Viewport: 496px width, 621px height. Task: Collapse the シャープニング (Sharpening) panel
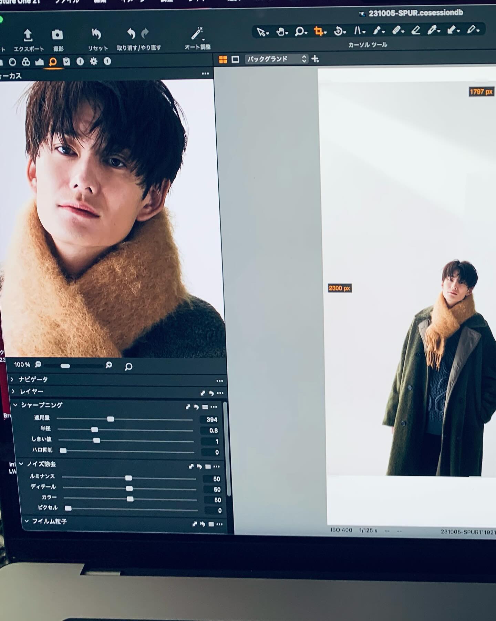[15, 405]
